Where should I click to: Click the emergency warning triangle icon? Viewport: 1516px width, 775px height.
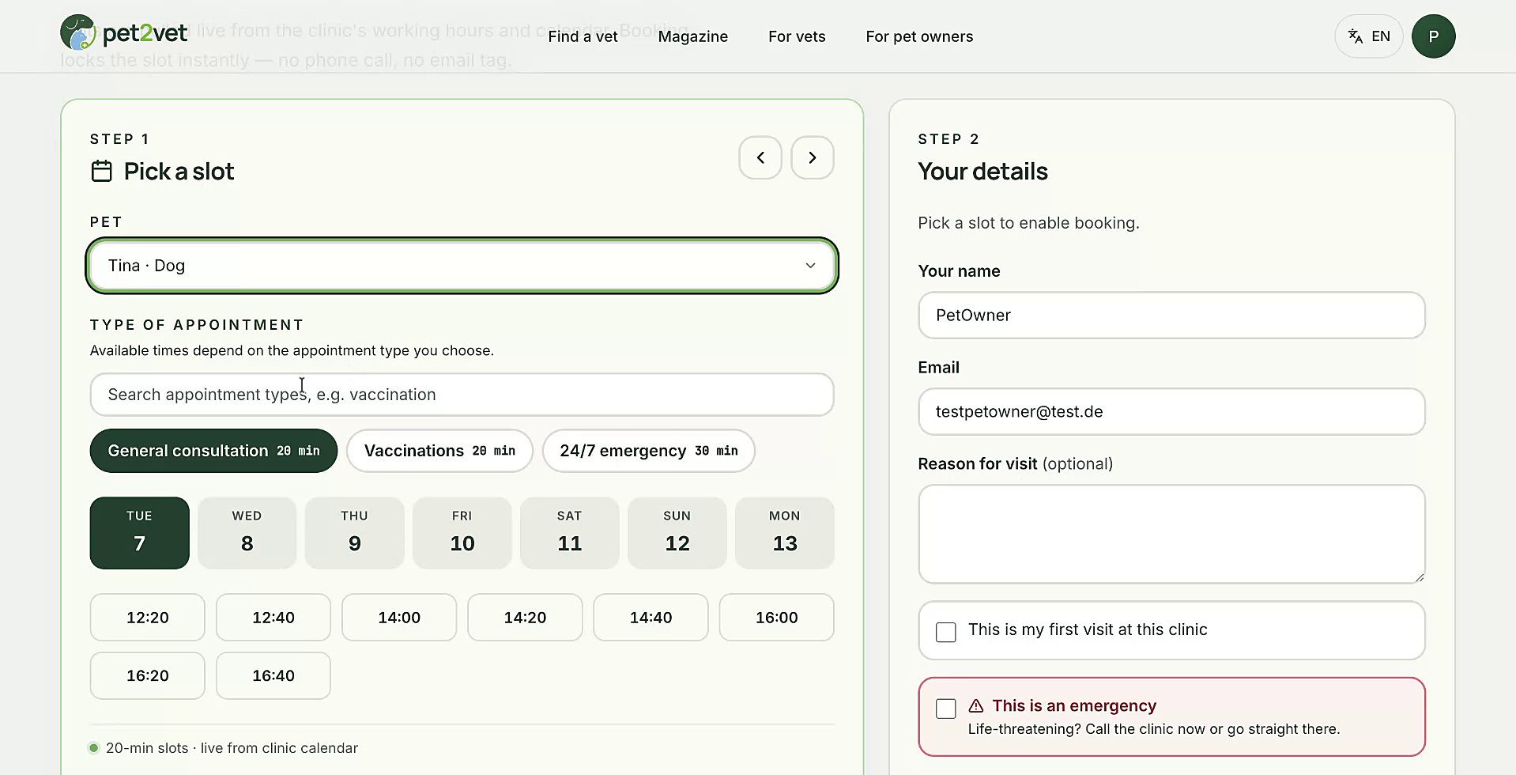[x=976, y=705]
